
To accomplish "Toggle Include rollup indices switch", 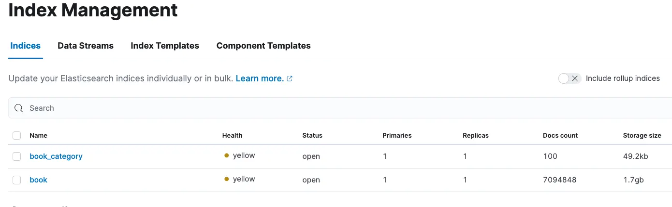I will (569, 78).
